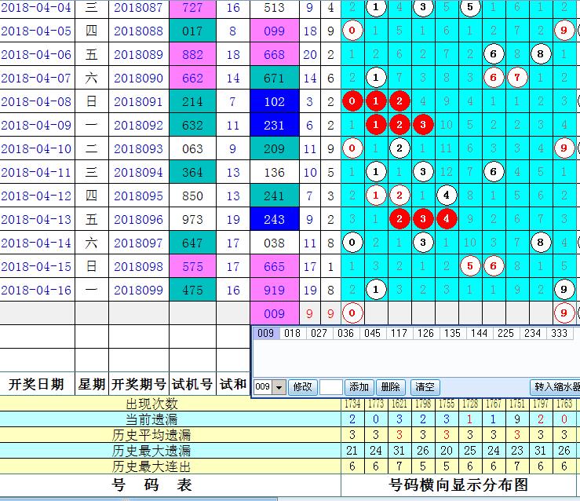Click filled red ball 4 in row 2018096
580x501 pixels.
coord(447,220)
